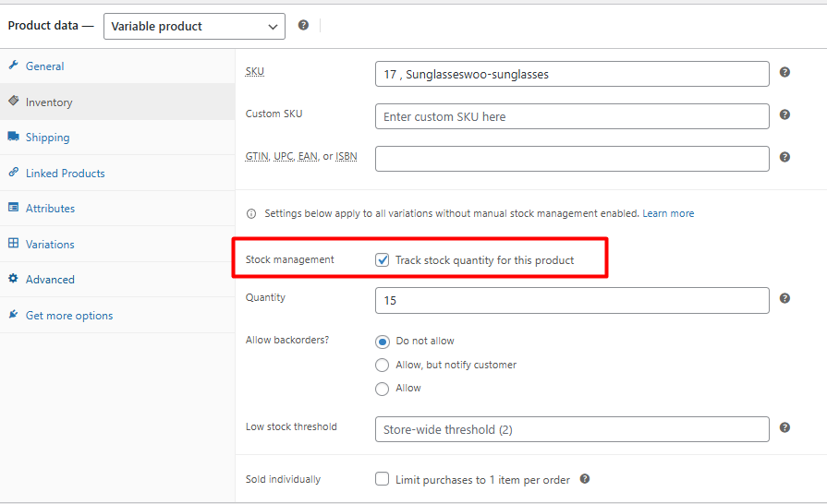Enable Limit purchases to 1 item per order
This screenshot has width=827, height=504.
(x=383, y=479)
